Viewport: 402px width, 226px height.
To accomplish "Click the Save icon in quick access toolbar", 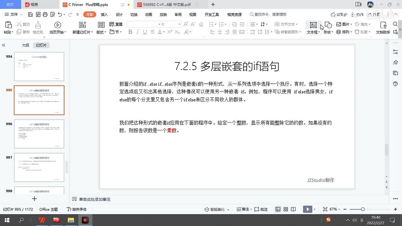I will (x=30, y=14).
